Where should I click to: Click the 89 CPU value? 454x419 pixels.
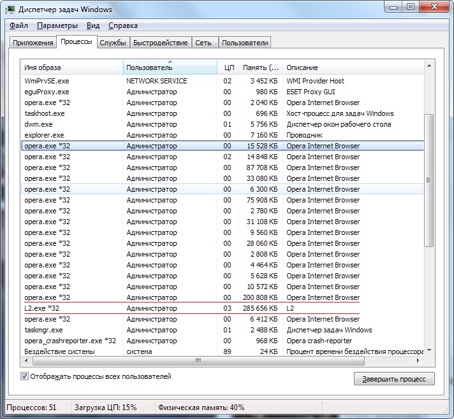coord(227,352)
